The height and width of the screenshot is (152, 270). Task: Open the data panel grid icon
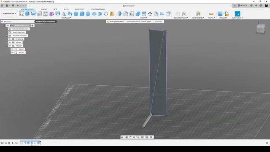[2, 5]
